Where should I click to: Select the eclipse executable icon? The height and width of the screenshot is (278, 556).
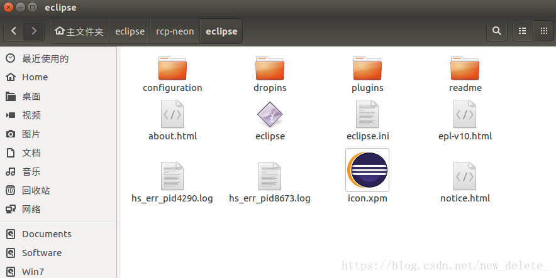pyautogui.click(x=270, y=114)
